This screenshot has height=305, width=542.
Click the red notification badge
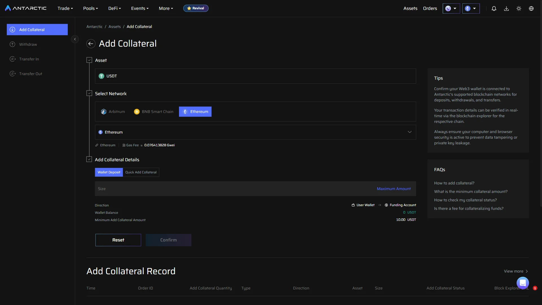coord(535,288)
